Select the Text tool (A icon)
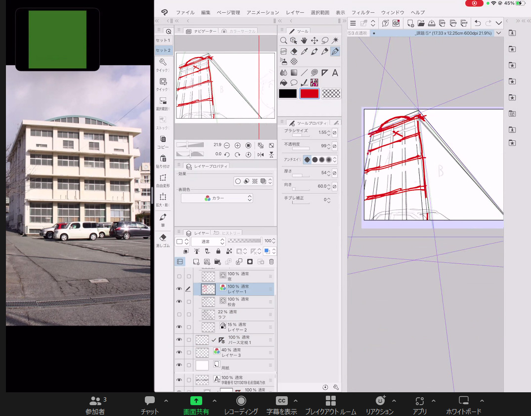The width and height of the screenshot is (531, 416). pos(335,73)
